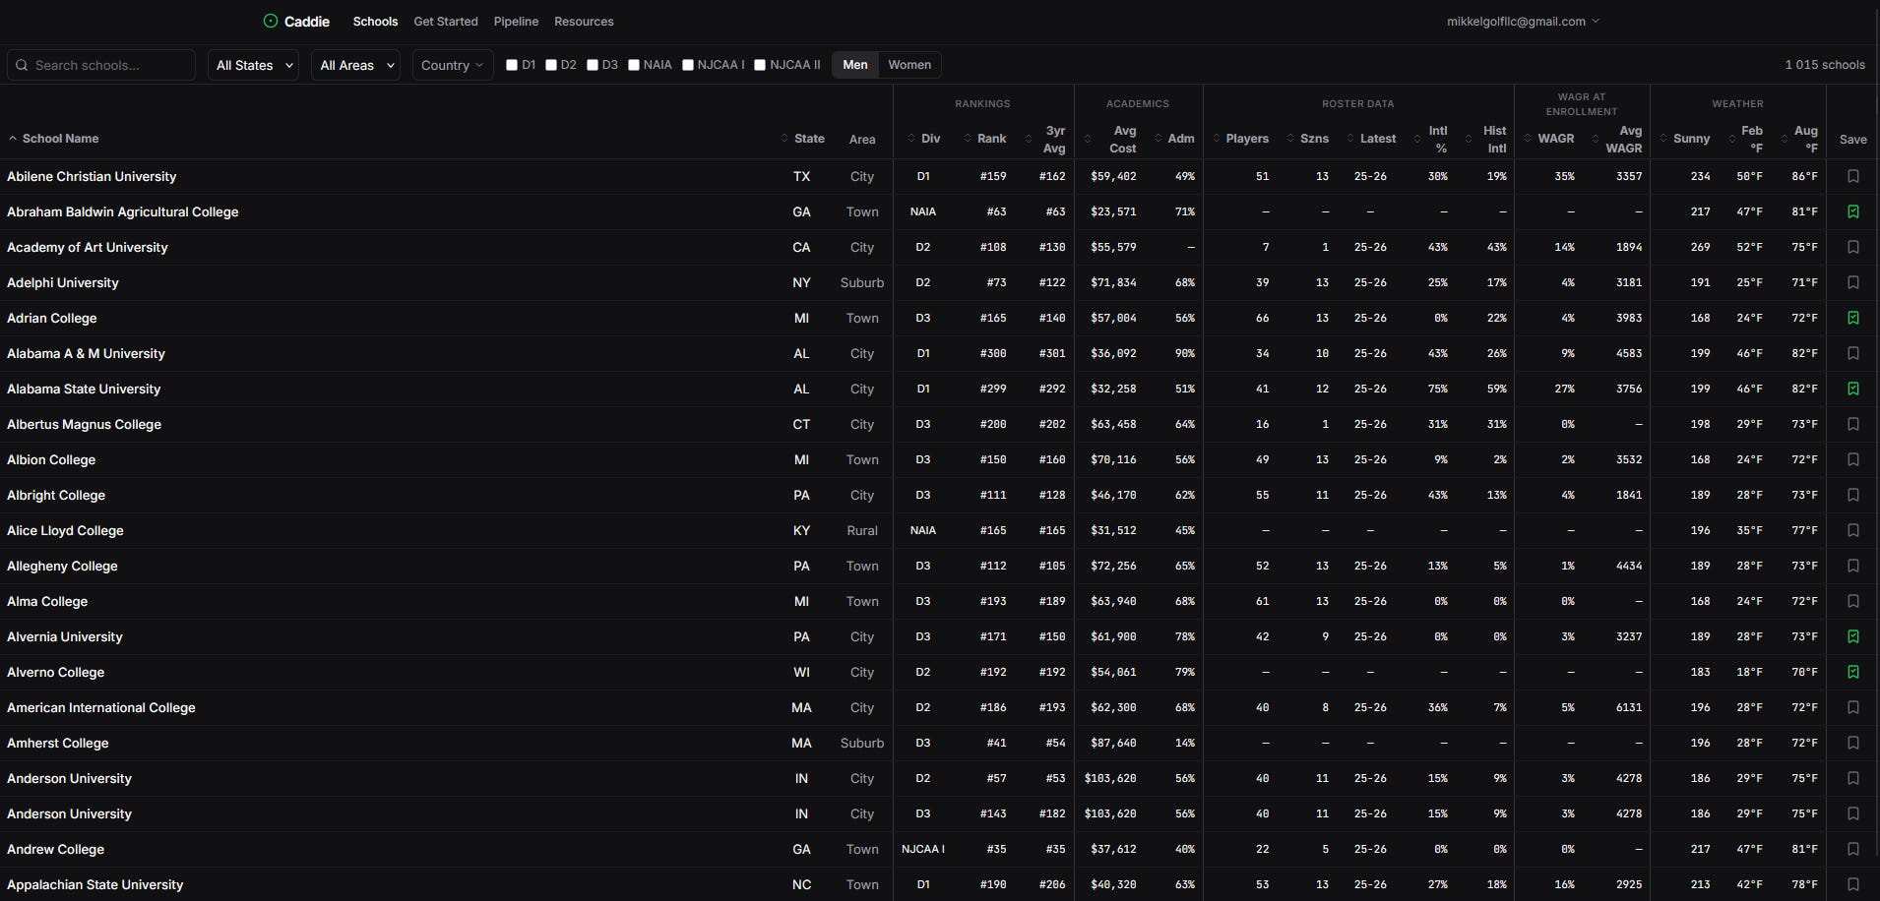Enable the NJCAA I checkbox
This screenshot has width=1880, height=901.
[688, 65]
